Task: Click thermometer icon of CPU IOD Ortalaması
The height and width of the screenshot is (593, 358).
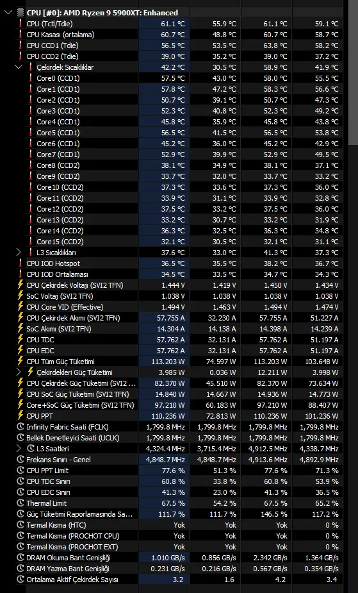Action: click(x=20, y=274)
